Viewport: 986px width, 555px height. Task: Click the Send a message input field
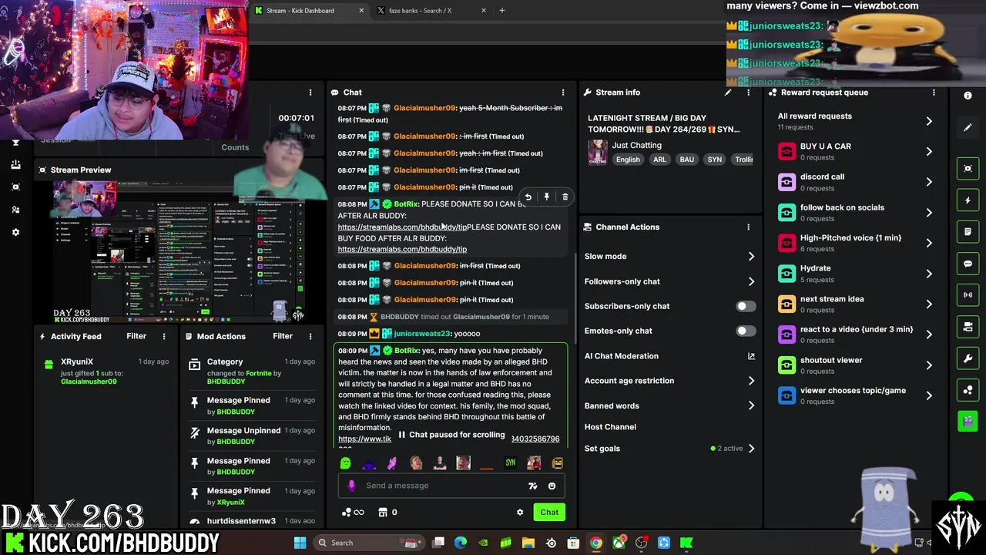(451, 486)
